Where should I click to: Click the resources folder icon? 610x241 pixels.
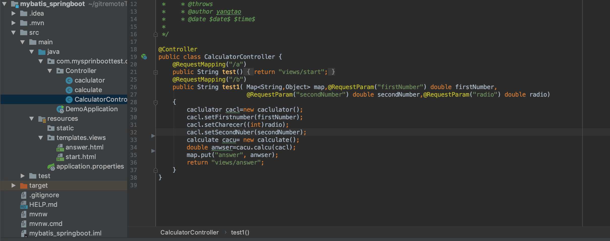[x=42, y=119]
